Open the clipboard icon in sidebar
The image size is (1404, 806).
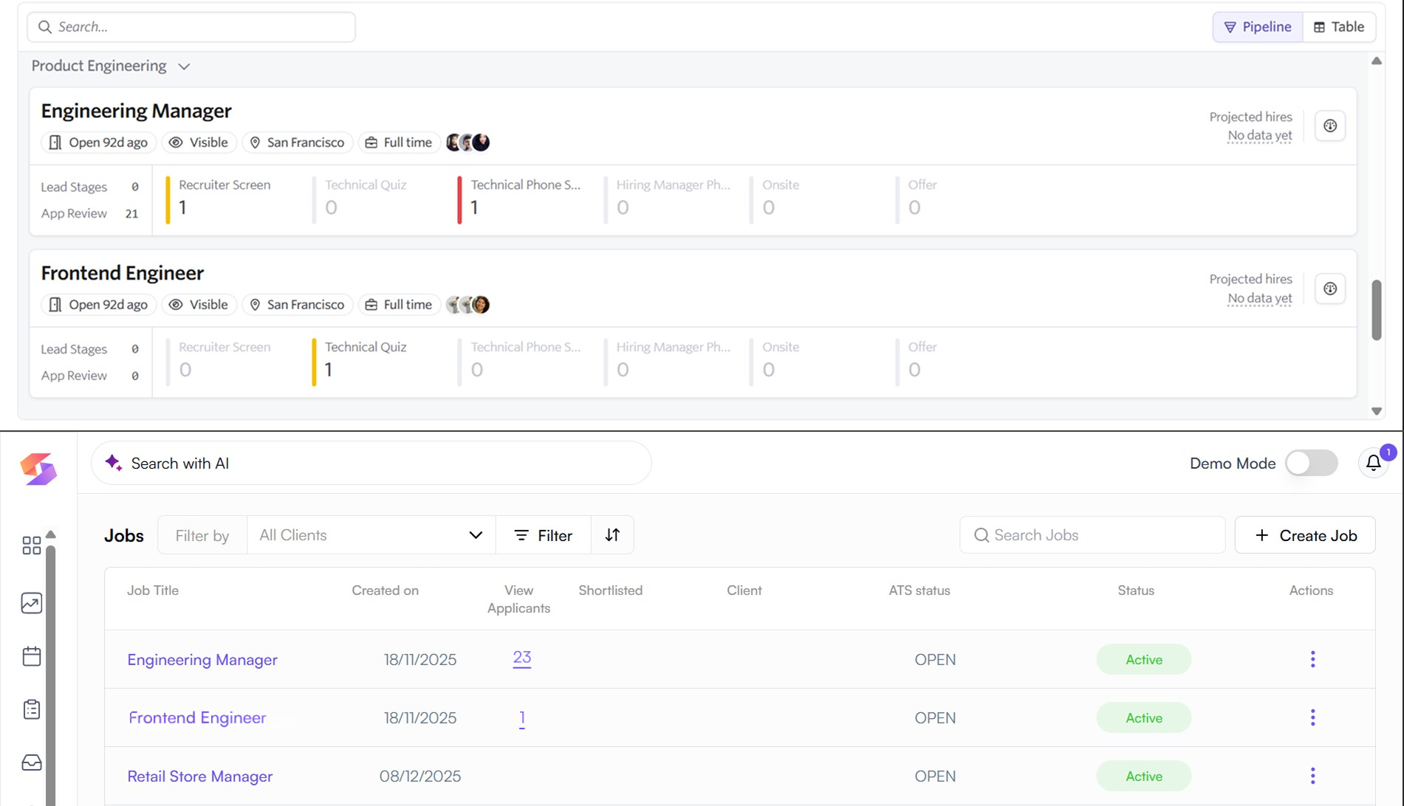[32, 709]
